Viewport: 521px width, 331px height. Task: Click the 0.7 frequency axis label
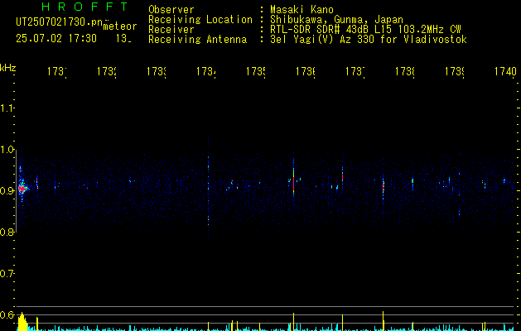coord(7,274)
